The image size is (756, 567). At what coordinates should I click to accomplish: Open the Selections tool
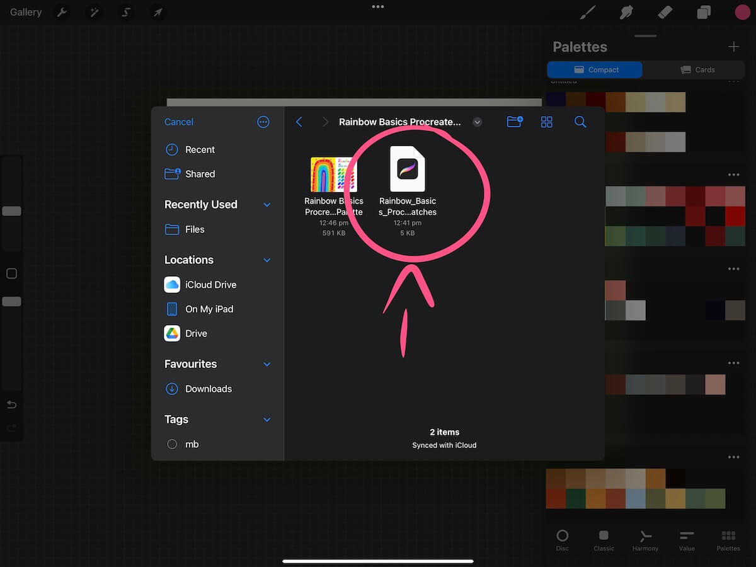tap(125, 11)
